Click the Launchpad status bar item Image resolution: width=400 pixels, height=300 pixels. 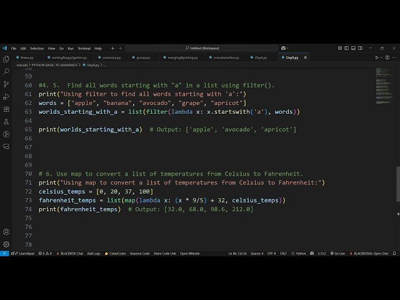[x=22, y=254]
